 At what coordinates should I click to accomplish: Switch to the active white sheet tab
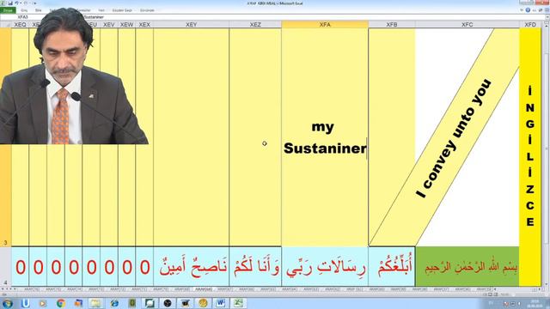204,289
